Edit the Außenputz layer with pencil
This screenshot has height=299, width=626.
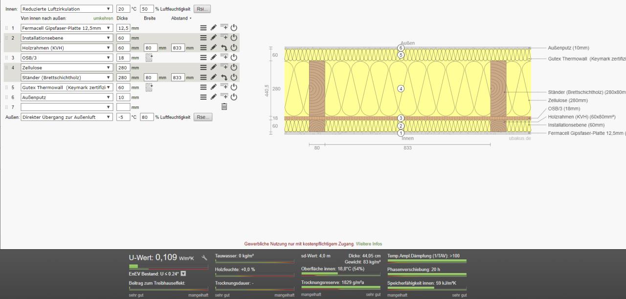click(x=214, y=97)
